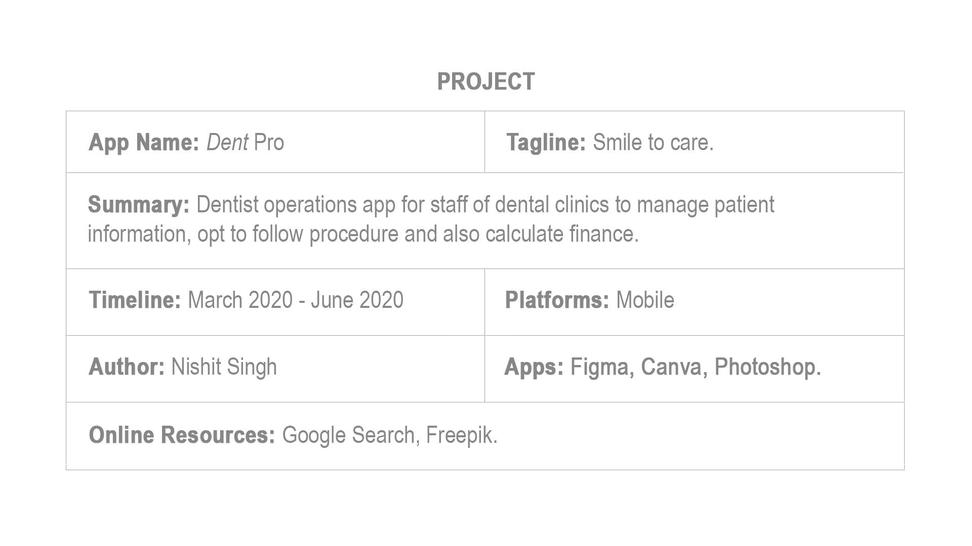Screen dimensions: 972x546
Task: Click the 'calculate finance' summary line
Action: (363, 234)
